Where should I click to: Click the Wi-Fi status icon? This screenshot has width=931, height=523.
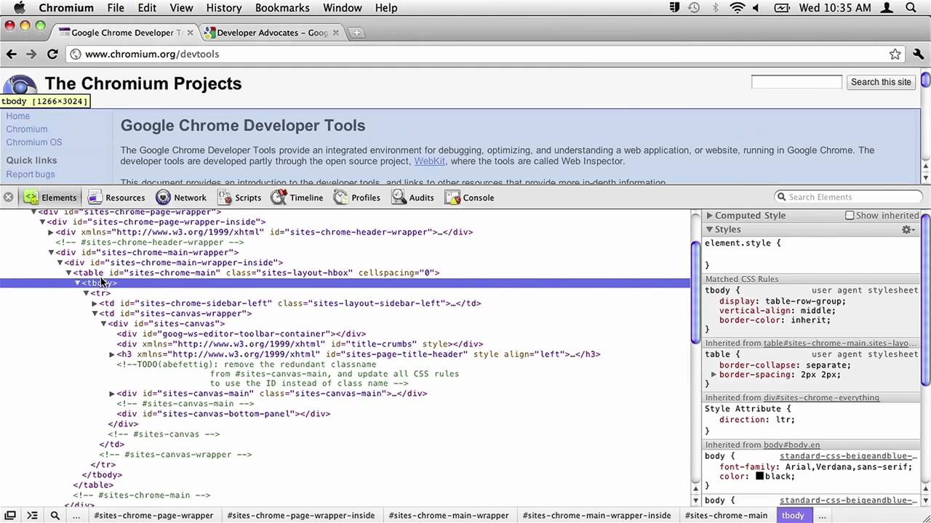(x=738, y=8)
